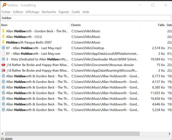Maximize the Everything window

pos(153,5)
